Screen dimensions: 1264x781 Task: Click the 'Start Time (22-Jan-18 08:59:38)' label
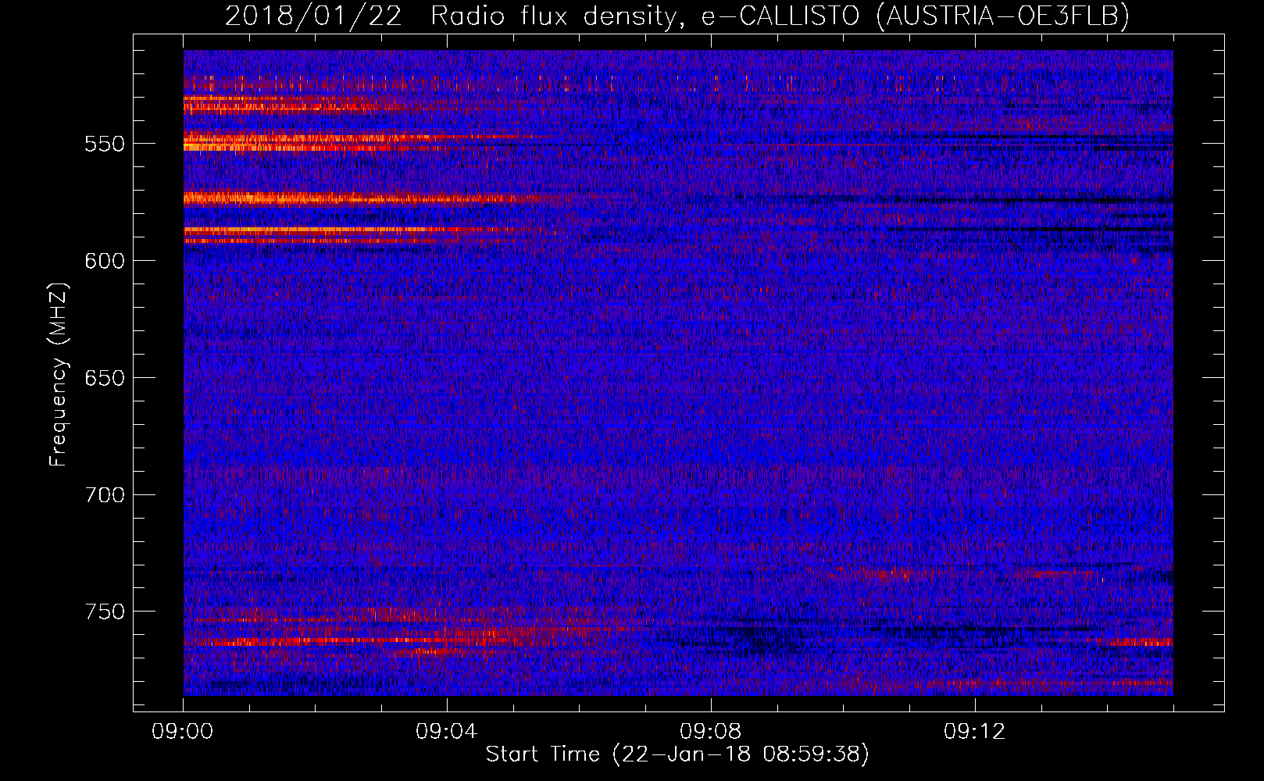click(x=677, y=754)
